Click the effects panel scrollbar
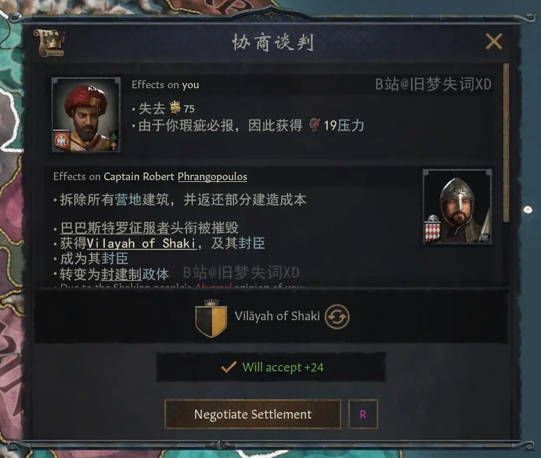The height and width of the screenshot is (458, 541). pos(506,142)
